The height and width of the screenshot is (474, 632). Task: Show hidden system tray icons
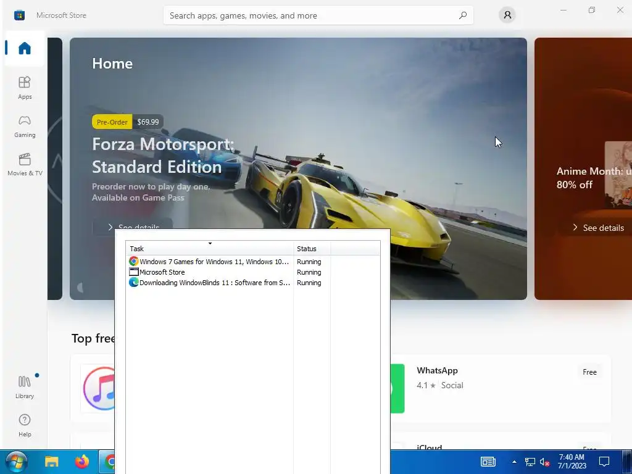(x=514, y=462)
